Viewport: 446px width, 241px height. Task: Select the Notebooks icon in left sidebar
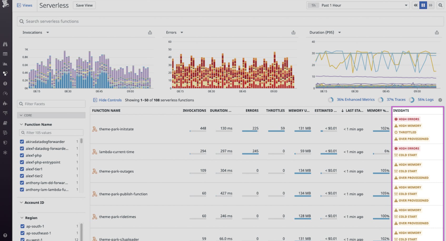coord(5,123)
